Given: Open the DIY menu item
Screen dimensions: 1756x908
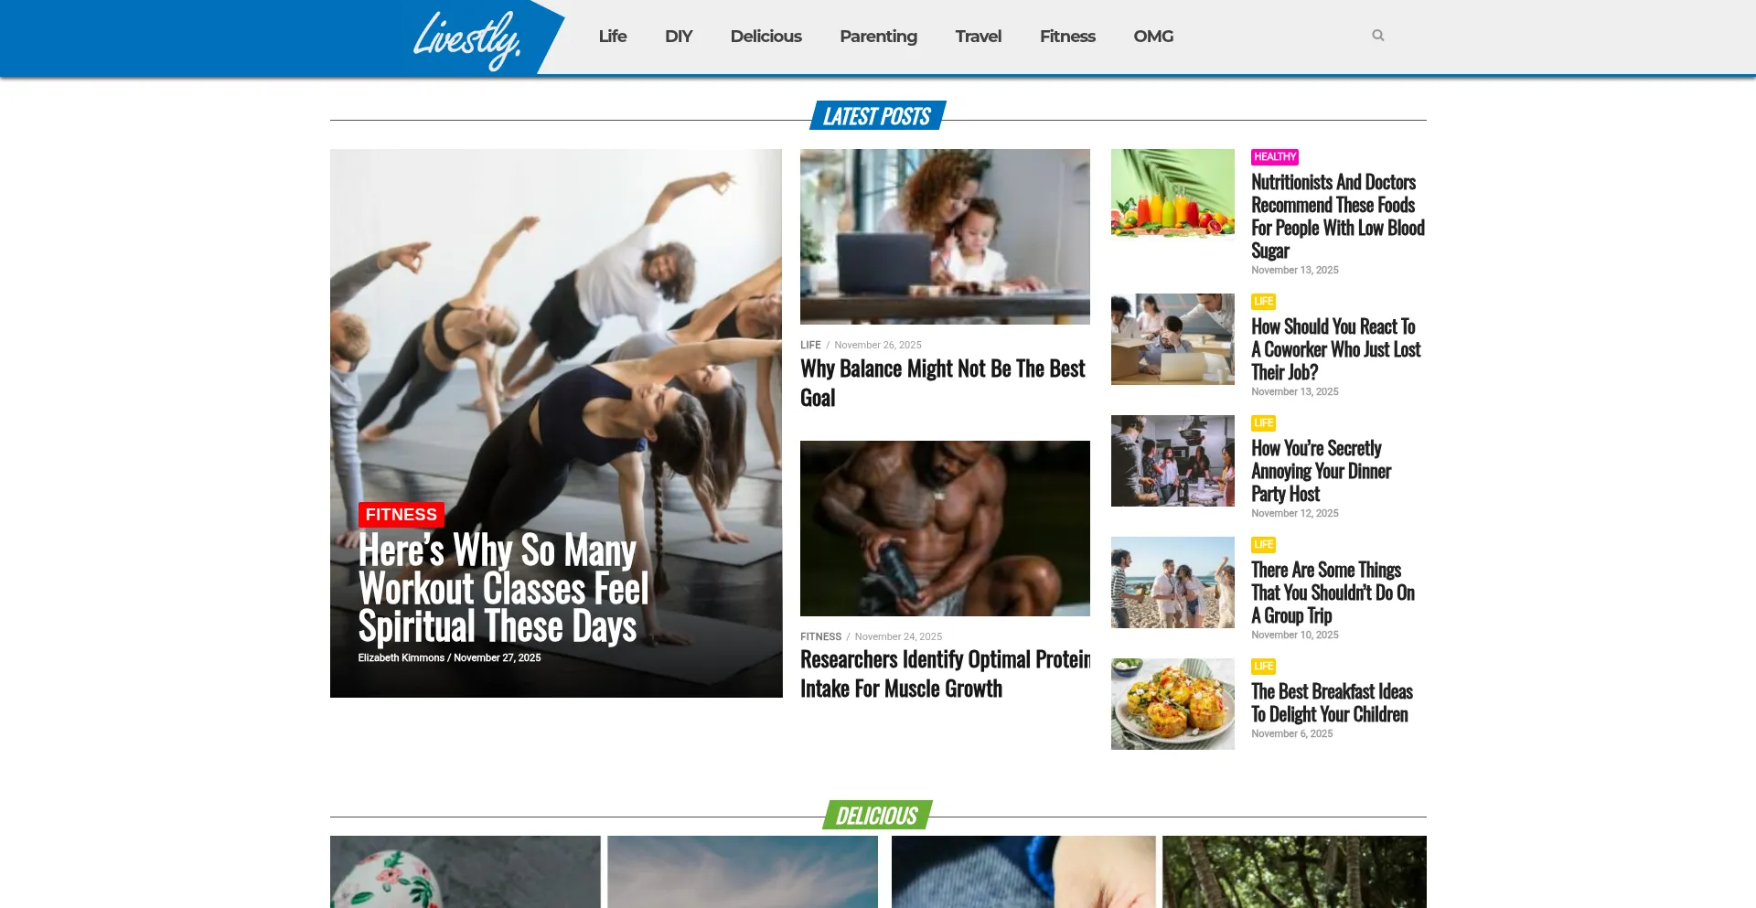Looking at the screenshot, I should [678, 37].
